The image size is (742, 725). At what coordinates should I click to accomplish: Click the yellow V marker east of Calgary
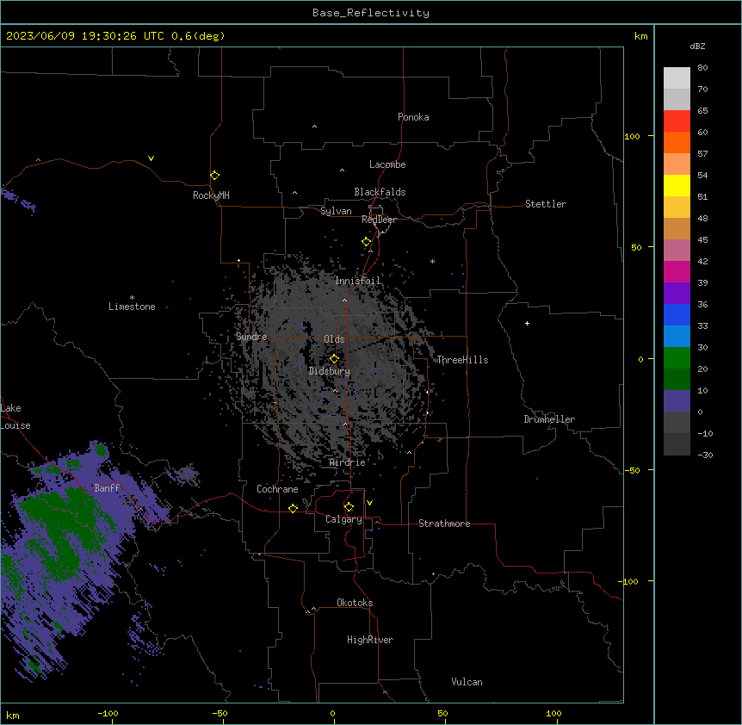coord(369,503)
